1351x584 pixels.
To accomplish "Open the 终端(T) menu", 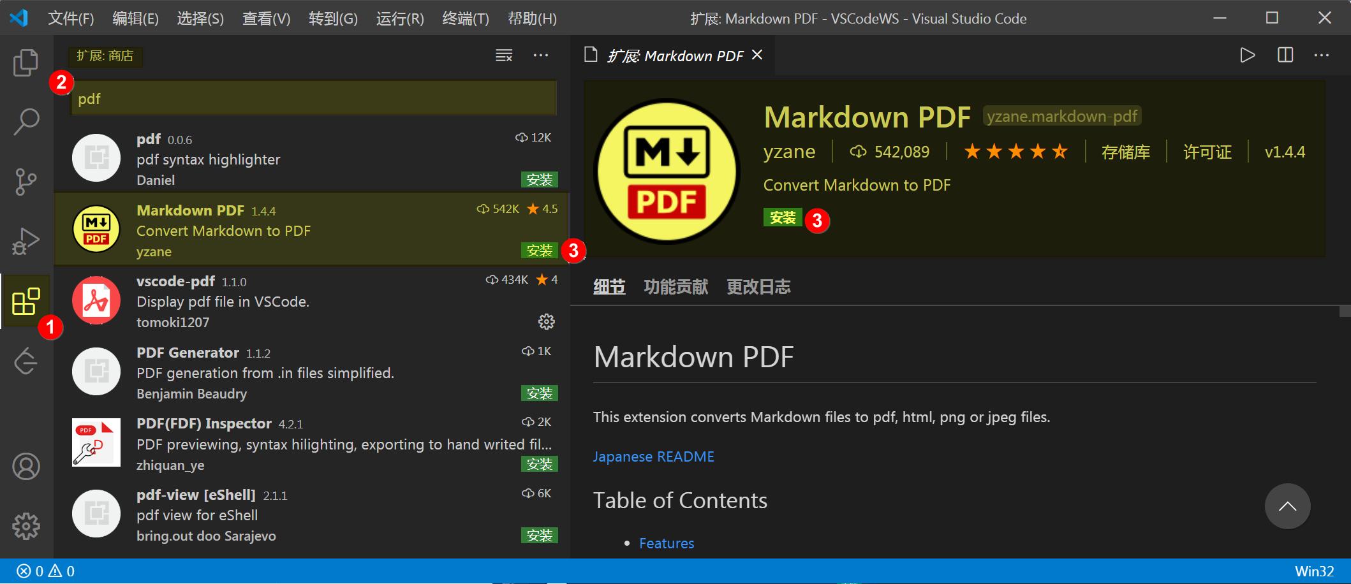I will 466,19.
